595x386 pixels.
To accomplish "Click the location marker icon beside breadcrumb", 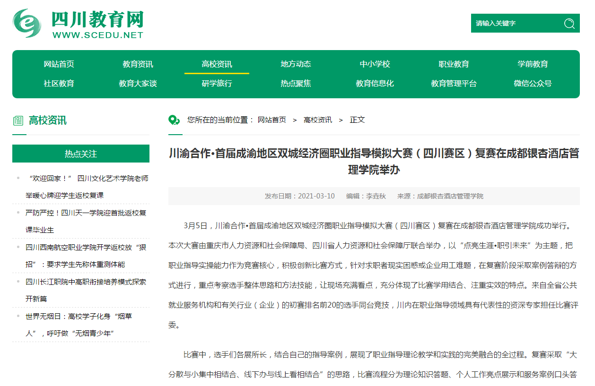I will (173, 120).
